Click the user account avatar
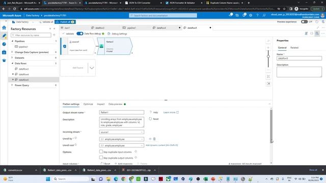 point(322,15)
